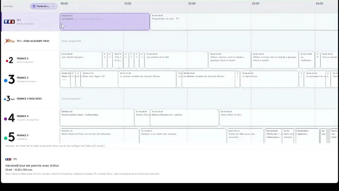
Task: Click the TF1 channel logo
Action: (9, 22)
